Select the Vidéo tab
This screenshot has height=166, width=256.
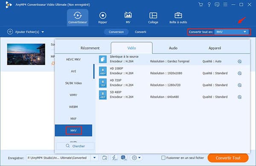click(131, 48)
